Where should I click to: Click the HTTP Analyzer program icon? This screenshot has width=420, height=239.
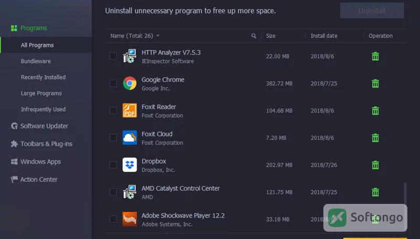click(x=130, y=56)
